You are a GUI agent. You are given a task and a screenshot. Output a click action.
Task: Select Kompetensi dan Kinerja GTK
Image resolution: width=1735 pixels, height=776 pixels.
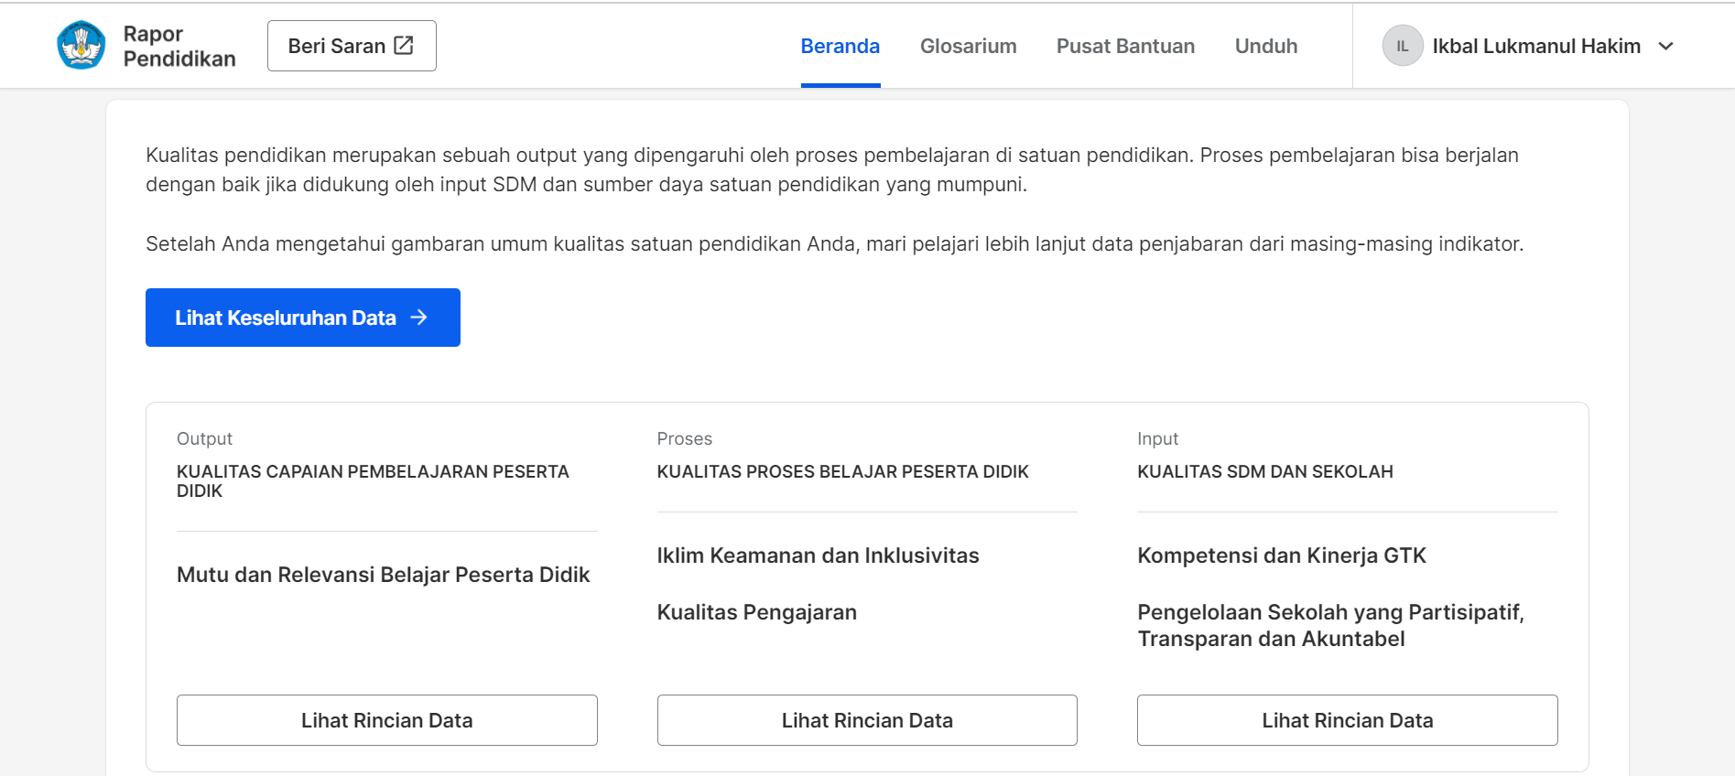click(1281, 555)
